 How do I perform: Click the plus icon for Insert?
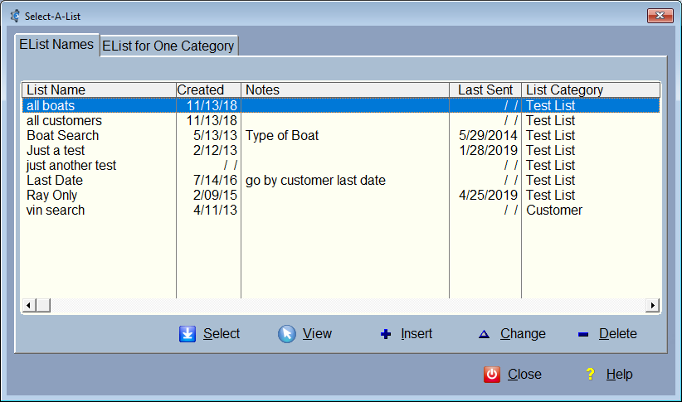pyautogui.click(x=385, y=334)
